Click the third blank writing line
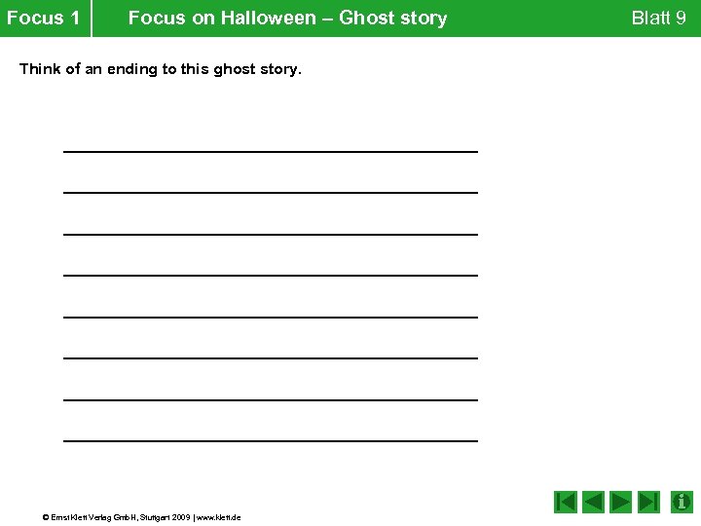The height and width of the screenshot is (526, 701). coord(271,232)
